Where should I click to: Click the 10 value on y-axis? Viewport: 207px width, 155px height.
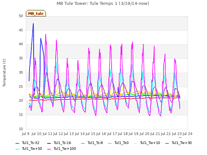click(21, 129)
